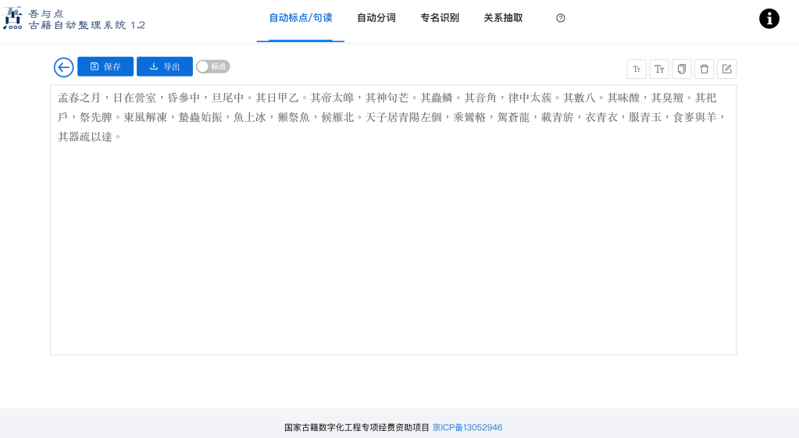The height and width of the screenshot is (438, 799).
Task: Click inside the classical text area
Action: [393, 234]
